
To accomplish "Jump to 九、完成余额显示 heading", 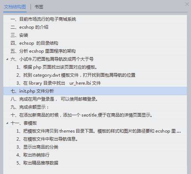I will click(30, 107).
